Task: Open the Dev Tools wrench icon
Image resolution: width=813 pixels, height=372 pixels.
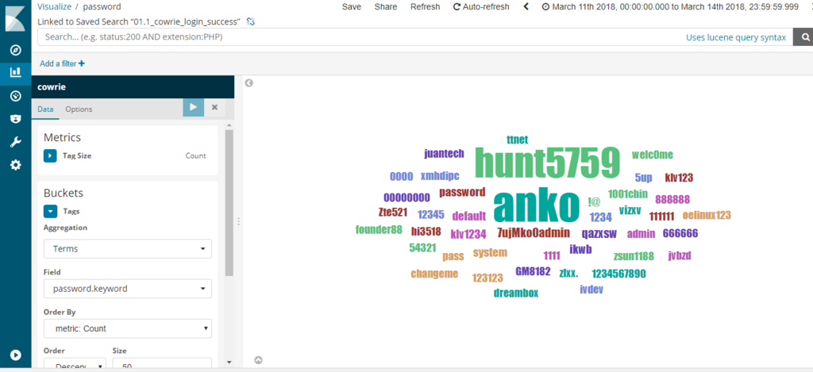Action: click(x=16, y=142)
